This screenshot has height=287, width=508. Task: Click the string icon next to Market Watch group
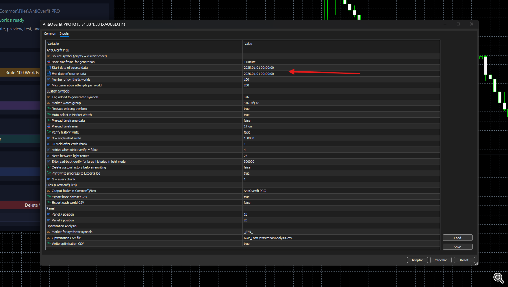coord(49,103)
